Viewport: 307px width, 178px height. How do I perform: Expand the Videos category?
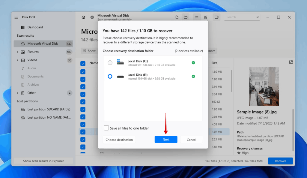coord(18,60)
